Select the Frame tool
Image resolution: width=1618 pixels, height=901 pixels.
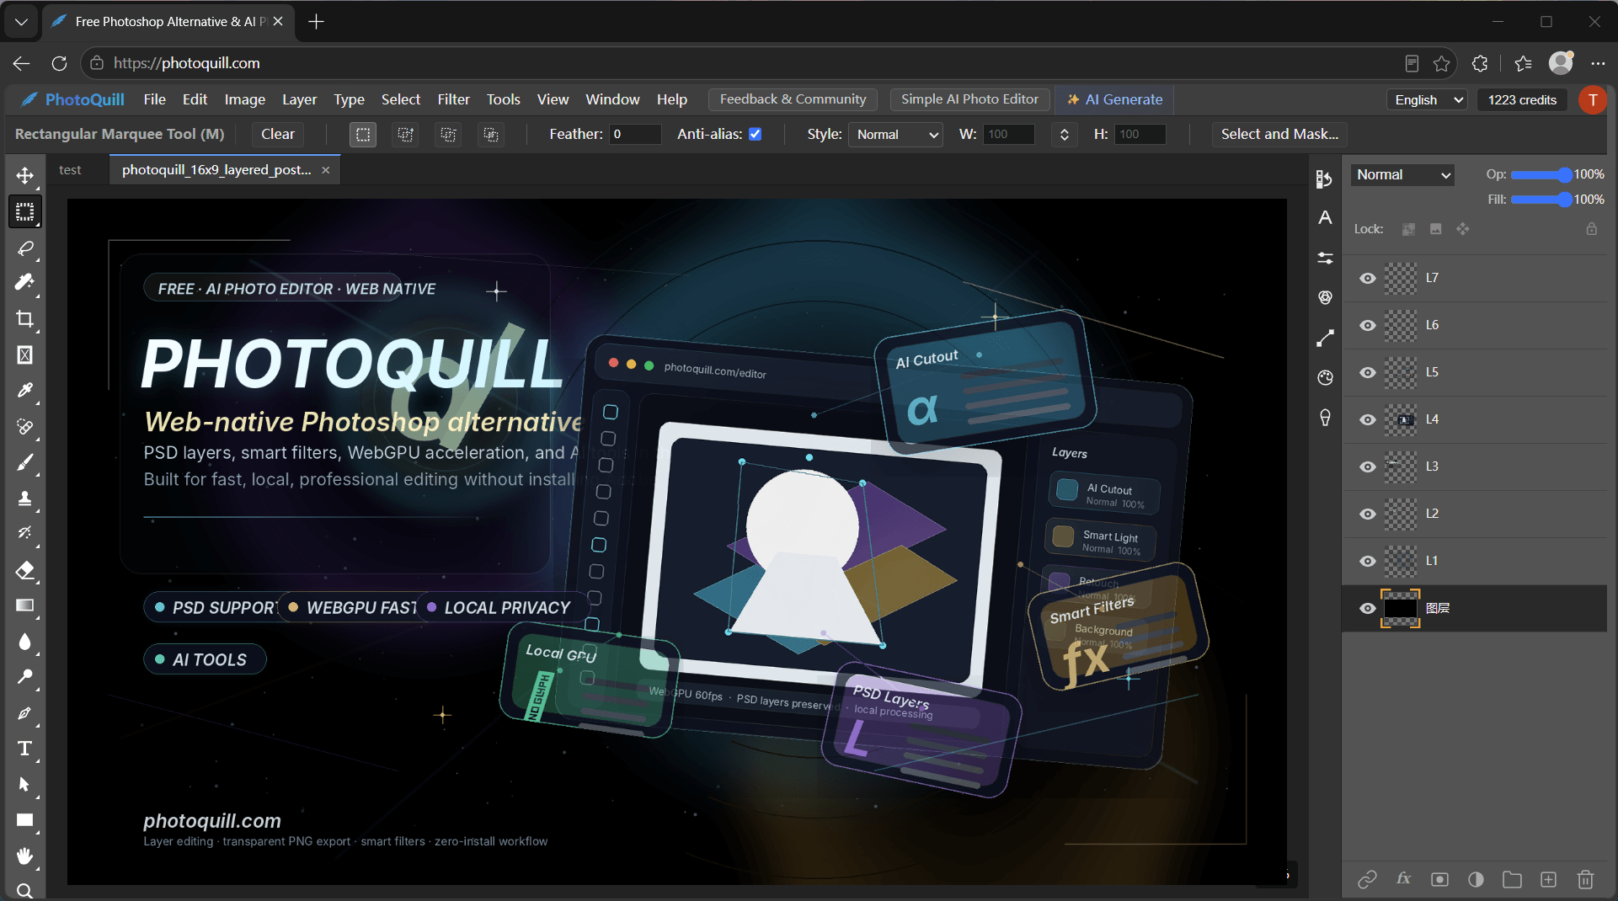[x=25, y=355]
